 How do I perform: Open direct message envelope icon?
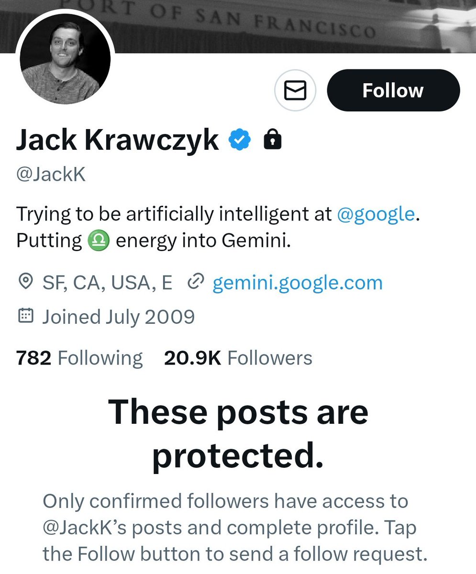[295, 90]
